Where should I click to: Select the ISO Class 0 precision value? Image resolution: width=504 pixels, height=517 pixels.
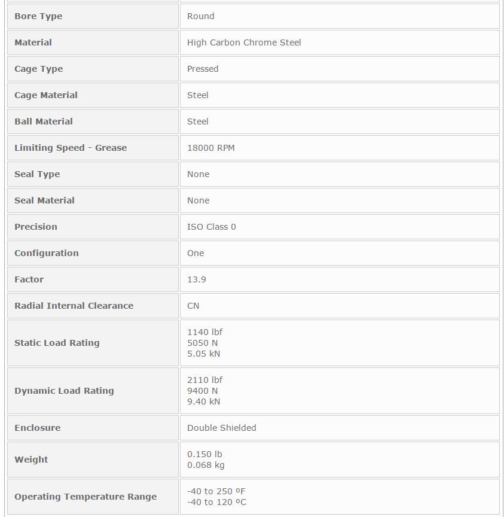[x=212, y=227]
